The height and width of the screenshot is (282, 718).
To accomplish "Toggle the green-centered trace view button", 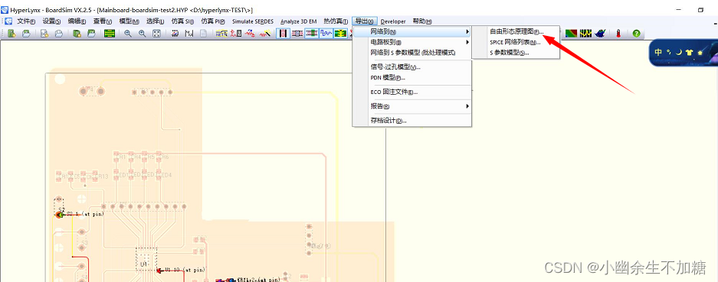I will pos(311,34).
